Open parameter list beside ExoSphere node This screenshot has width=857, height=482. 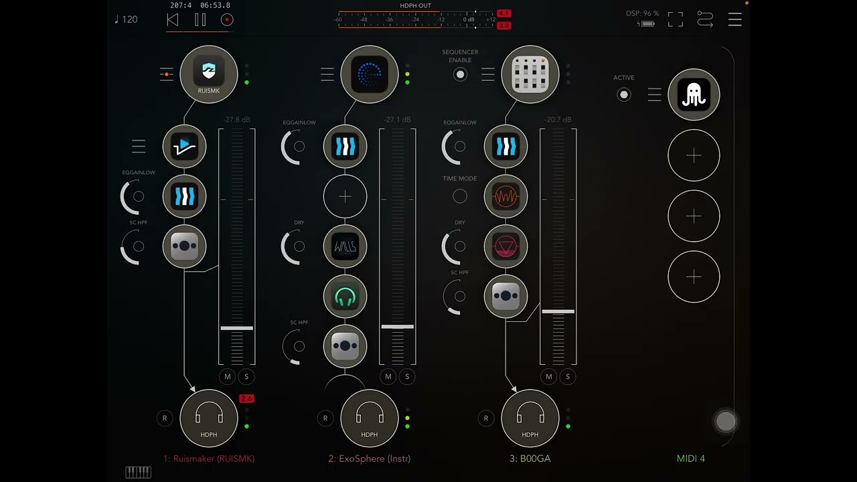pos(327,74)
